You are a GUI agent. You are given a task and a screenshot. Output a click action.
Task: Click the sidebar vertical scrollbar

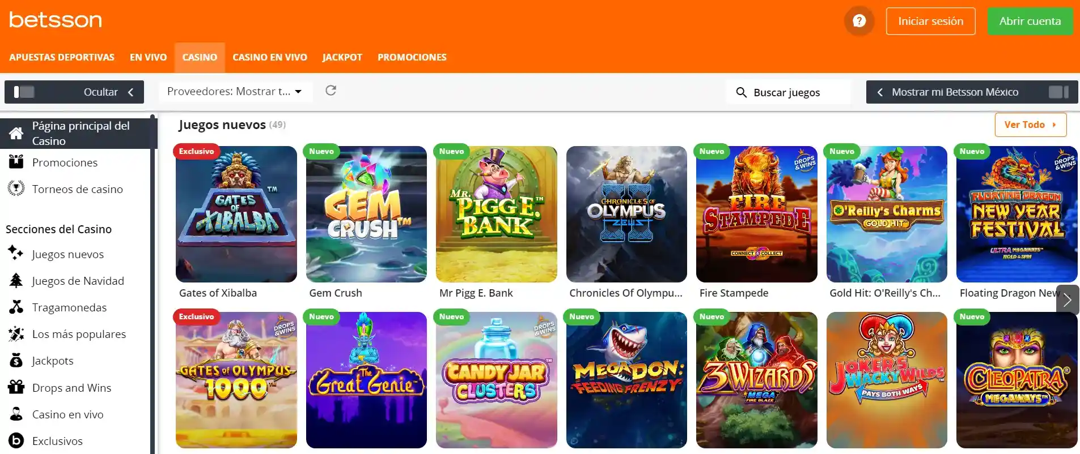click(153, 284)
